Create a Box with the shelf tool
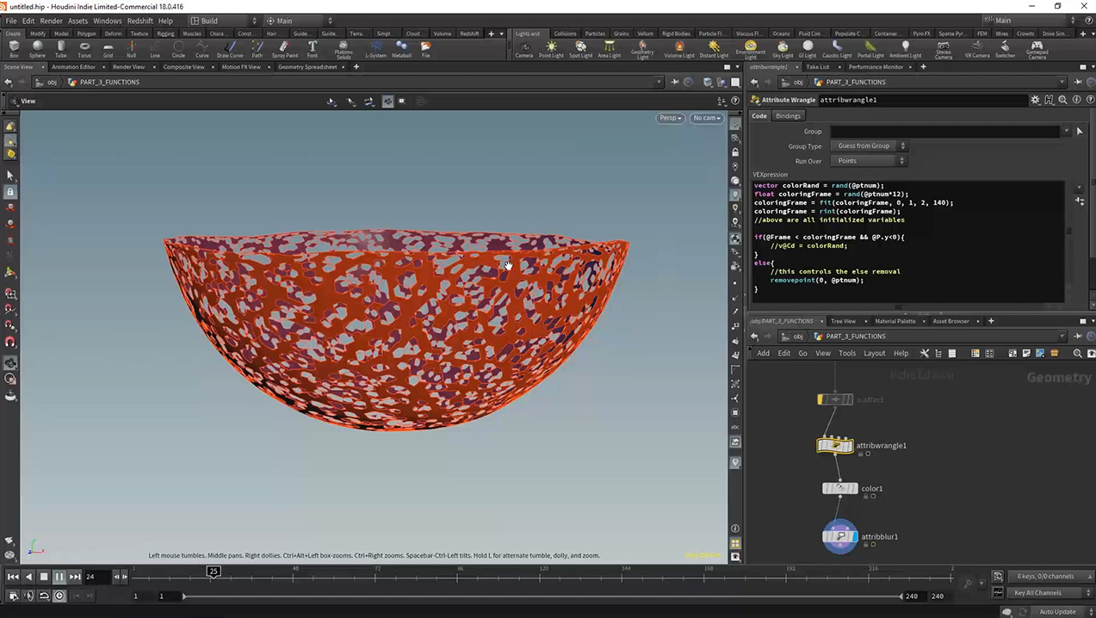The width and height of the screenshot is (1096, 618). coord(14,48)
